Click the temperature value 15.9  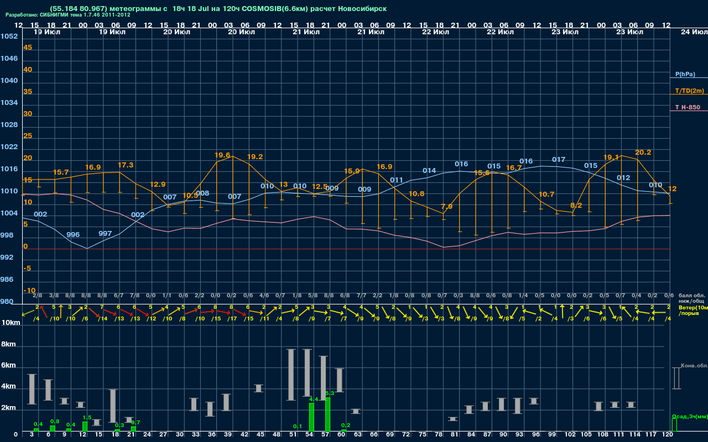[x=352, y=171]
